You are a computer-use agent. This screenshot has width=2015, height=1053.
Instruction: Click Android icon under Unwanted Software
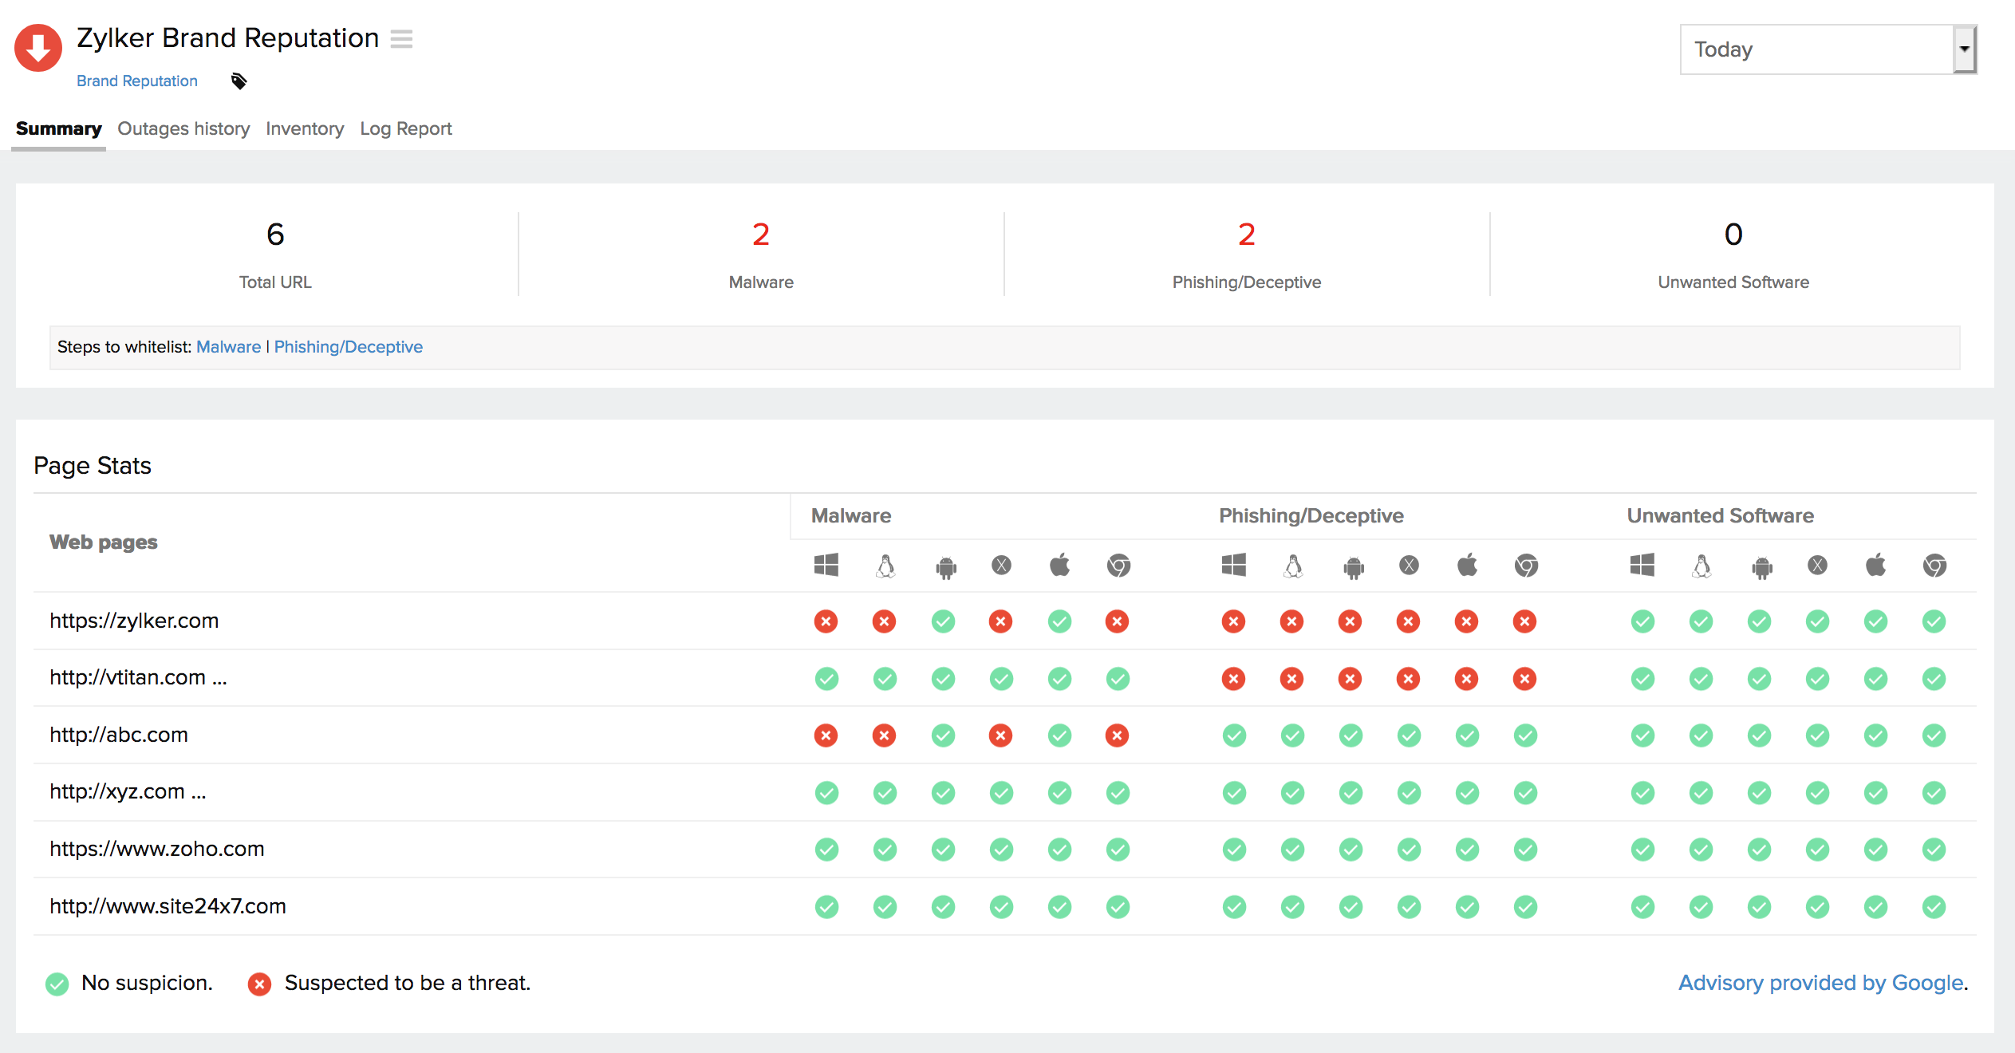(x=1761, y=567)
